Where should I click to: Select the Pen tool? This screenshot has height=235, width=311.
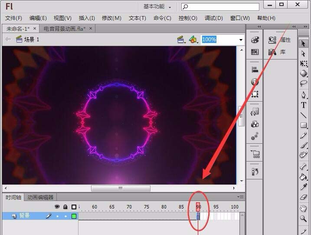(x=304, y=95)
